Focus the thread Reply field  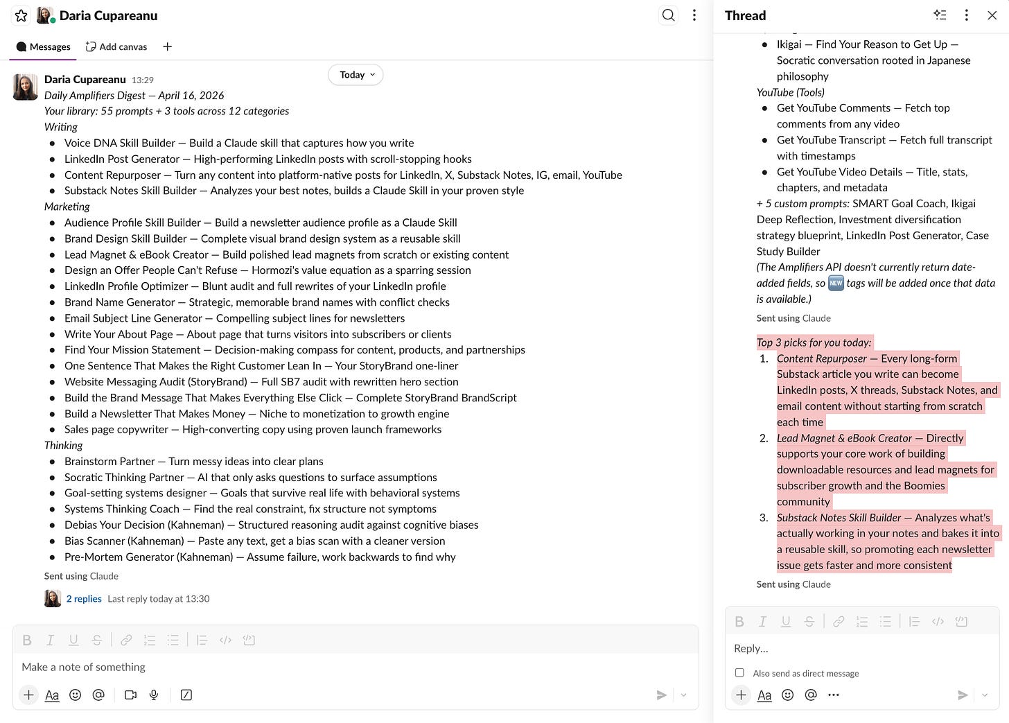coord(862,648)
